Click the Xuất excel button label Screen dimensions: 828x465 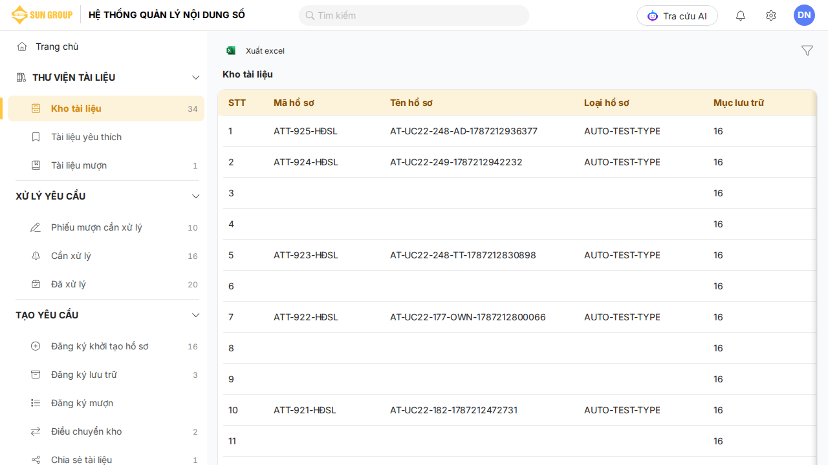tap(265, 51)
